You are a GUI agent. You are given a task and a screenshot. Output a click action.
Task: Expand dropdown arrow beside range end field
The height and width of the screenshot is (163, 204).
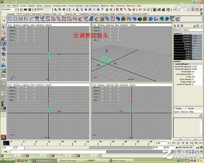(177, 148)
